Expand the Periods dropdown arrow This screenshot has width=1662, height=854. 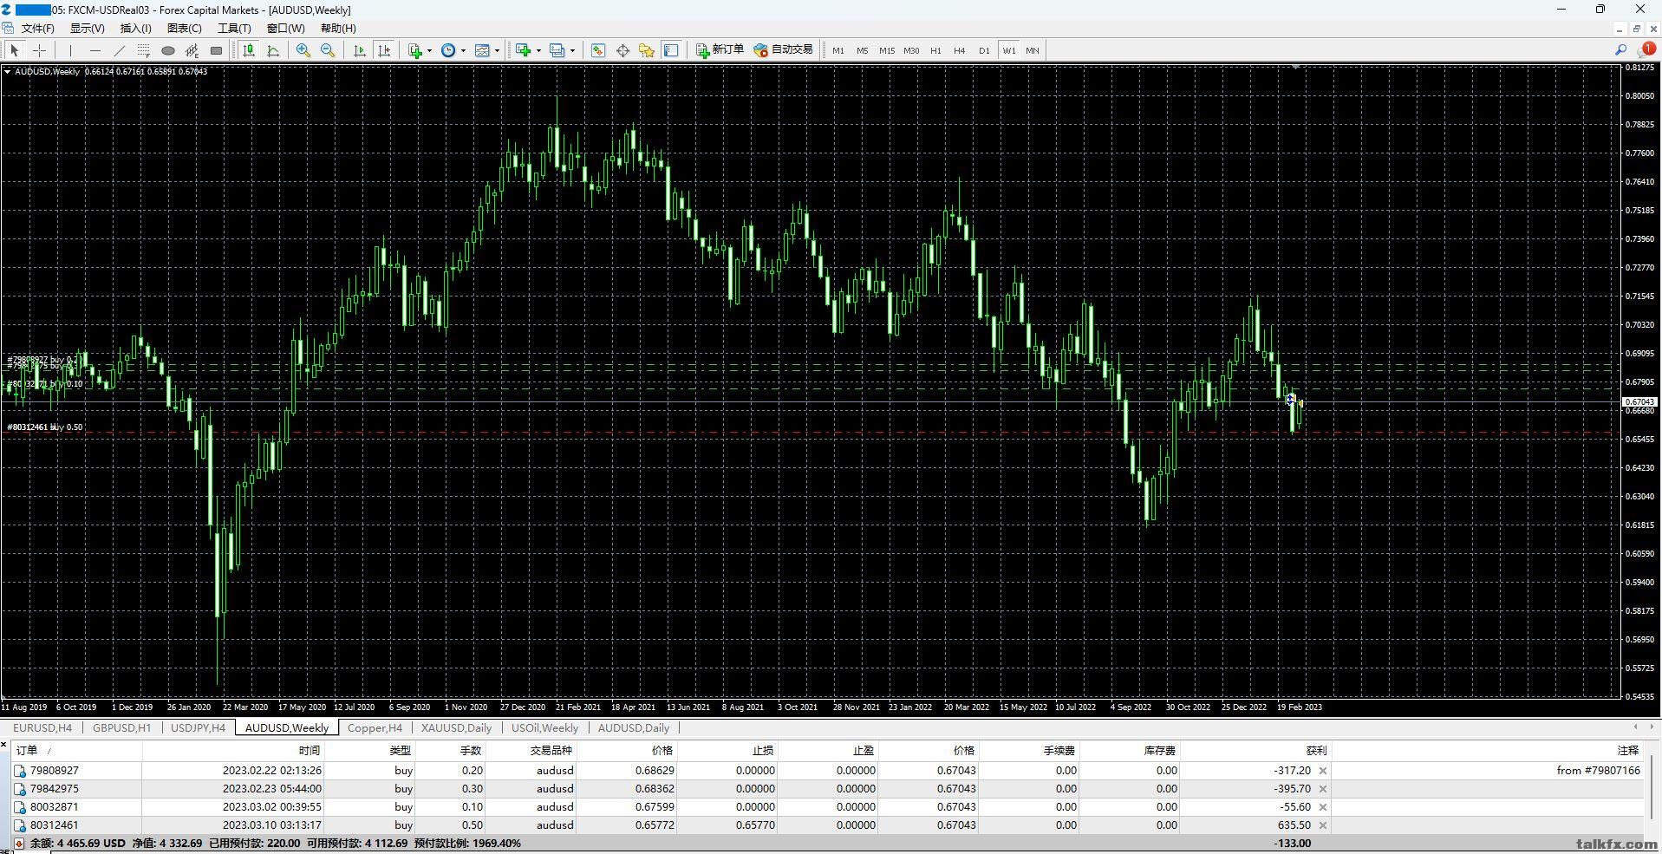point(463,50)
